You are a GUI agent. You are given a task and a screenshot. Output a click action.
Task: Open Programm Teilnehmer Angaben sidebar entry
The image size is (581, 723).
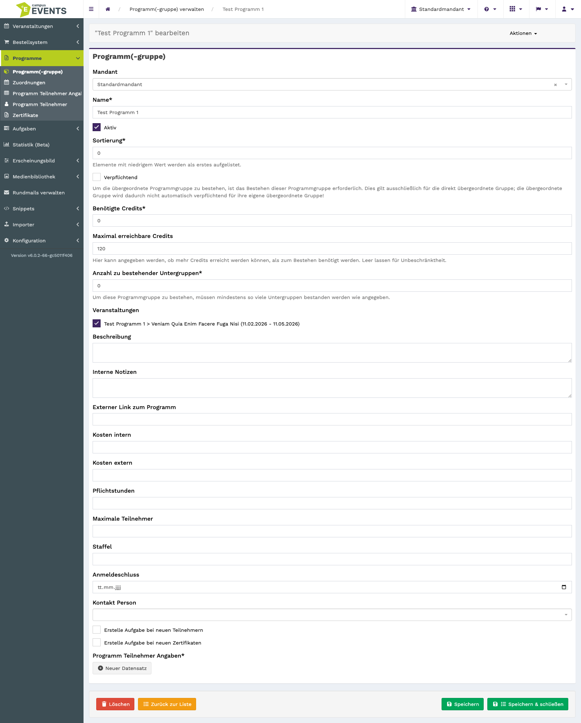click(42, 93)
